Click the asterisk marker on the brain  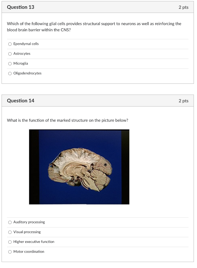(105, 165)
